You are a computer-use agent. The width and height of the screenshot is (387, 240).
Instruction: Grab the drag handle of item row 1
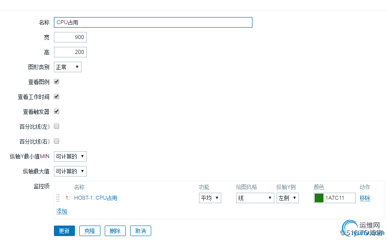(58, 198)
